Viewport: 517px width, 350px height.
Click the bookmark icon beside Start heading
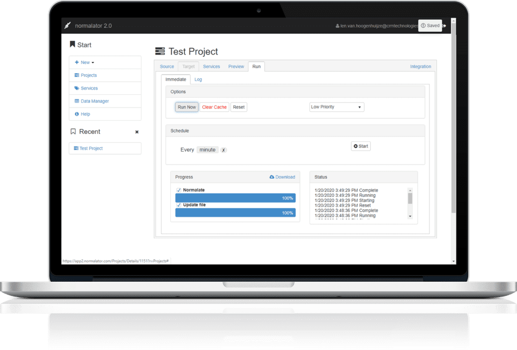click(72, 44)
